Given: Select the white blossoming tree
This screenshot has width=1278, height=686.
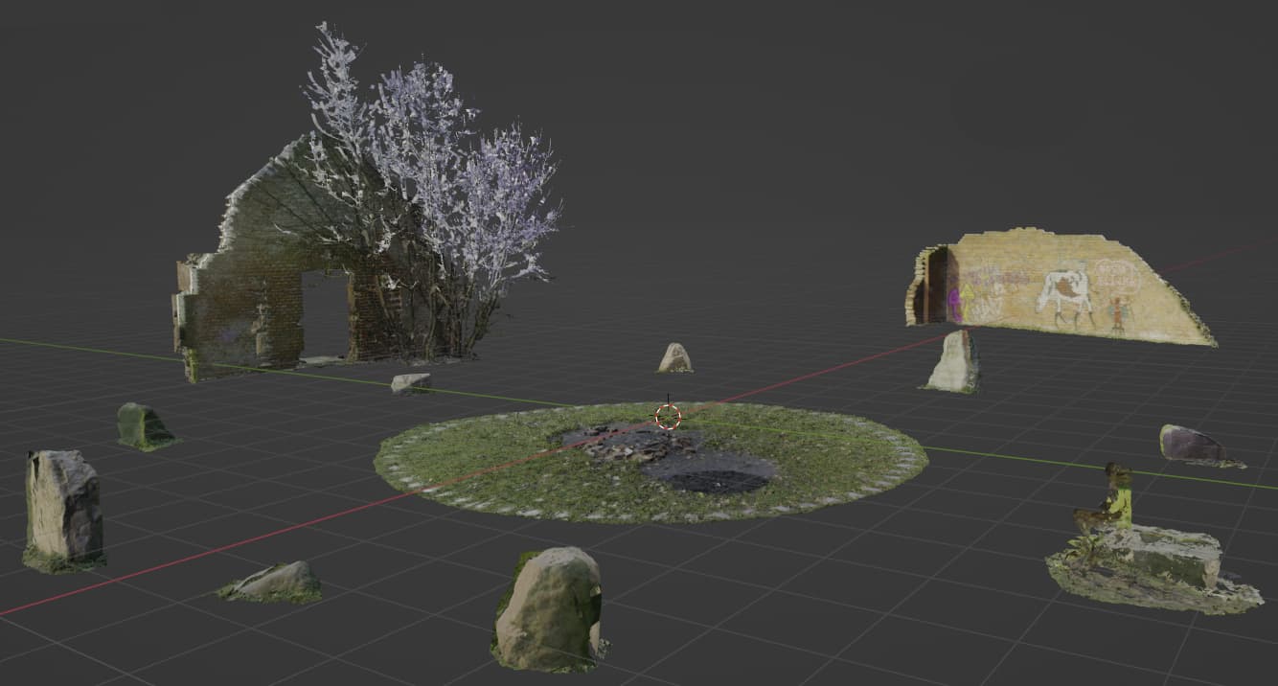Looking at the screenshot, I should click(431, 192).
